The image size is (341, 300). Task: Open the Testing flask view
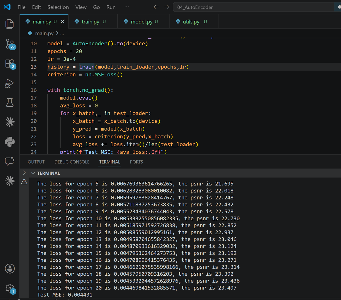click(x=10, y=103)
